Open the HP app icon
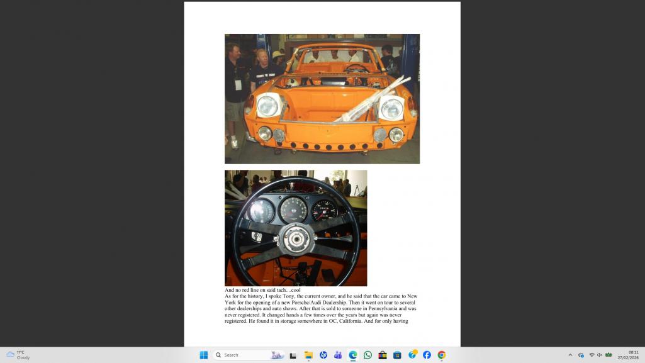This screenshot has width=645, height=363. [x=323, y=355]
